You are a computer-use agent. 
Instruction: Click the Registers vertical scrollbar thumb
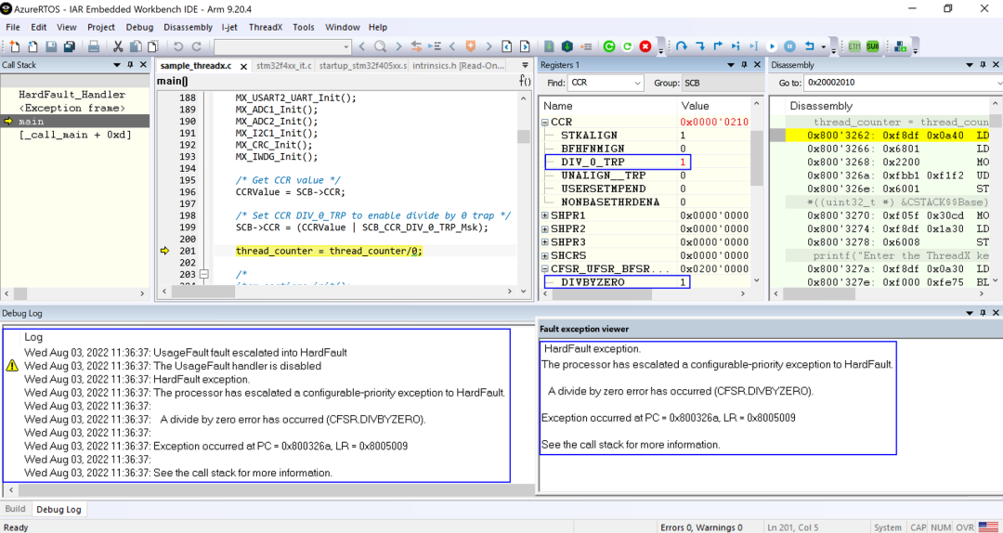click(x=758, y=157)
